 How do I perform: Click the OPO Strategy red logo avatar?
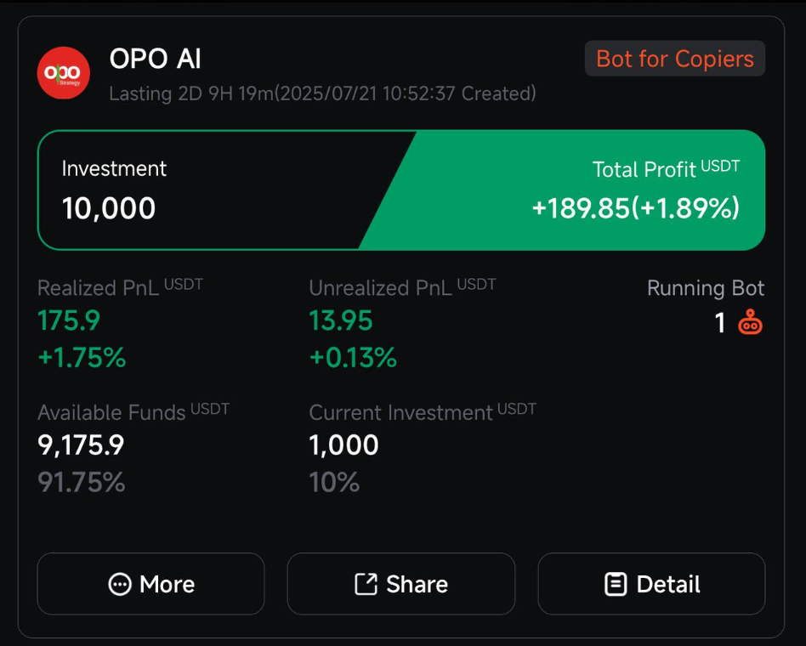64,72
